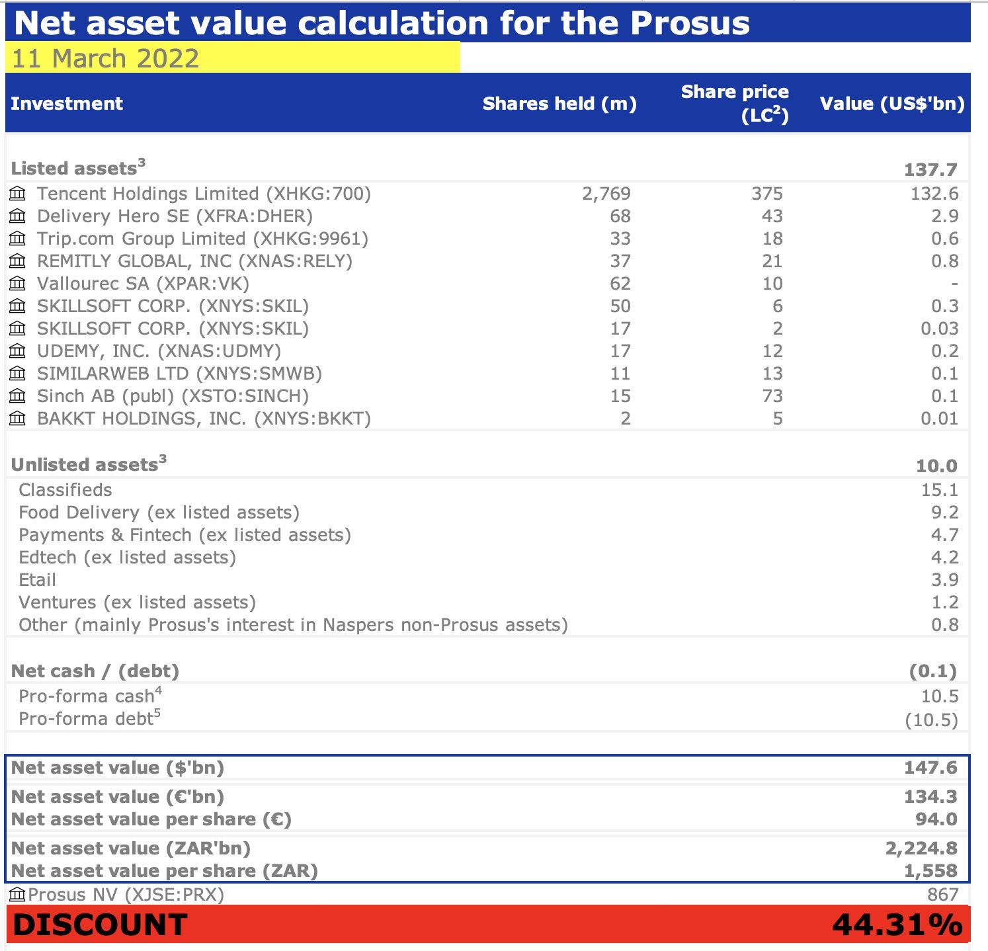
Task: Select the 'Etail' row label
Action: (37, 580)
